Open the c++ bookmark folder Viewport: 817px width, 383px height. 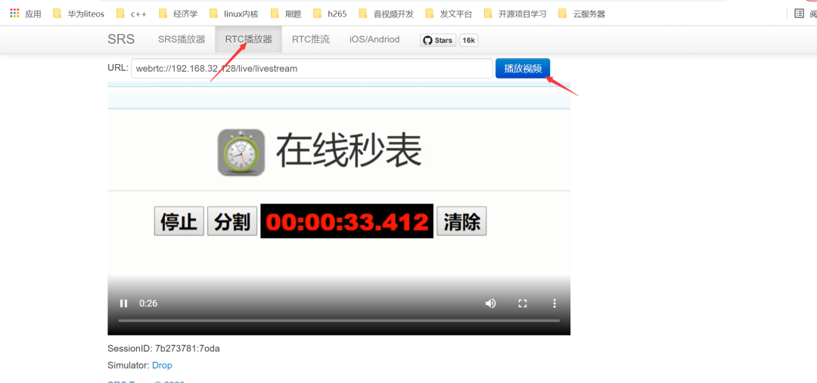coord(132,14)
